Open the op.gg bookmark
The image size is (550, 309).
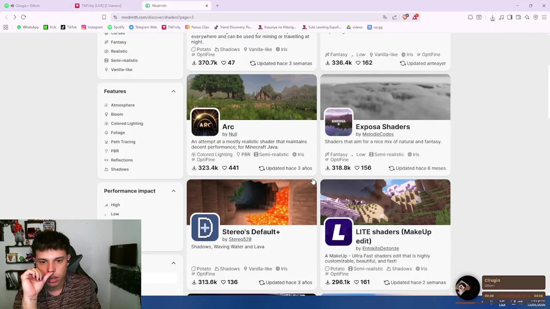tap(375, 27)
